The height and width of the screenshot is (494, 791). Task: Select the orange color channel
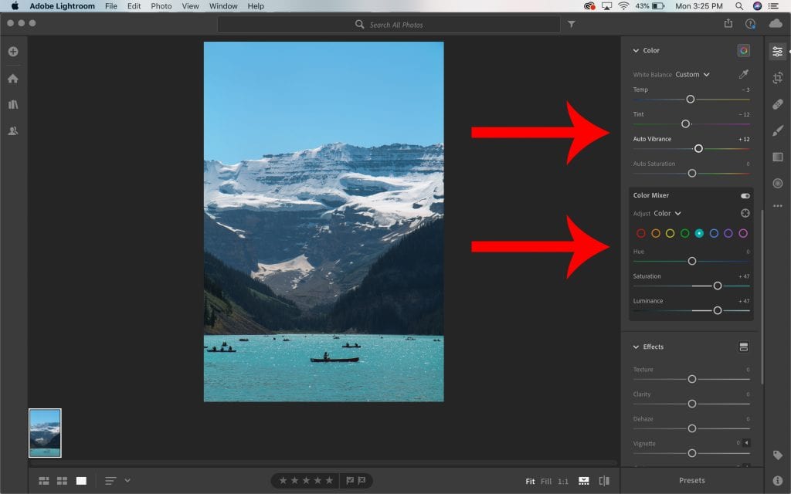click(655, 233)
